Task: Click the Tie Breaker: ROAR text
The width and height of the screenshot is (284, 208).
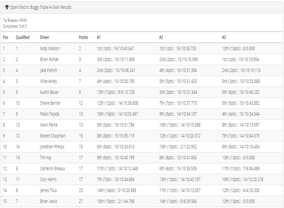Action: (15, 20)
